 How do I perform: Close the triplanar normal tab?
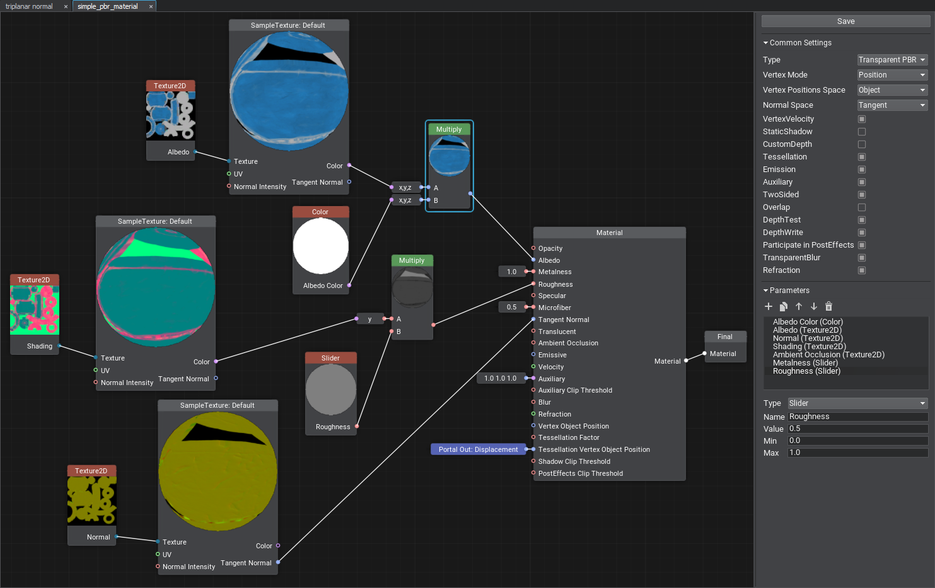click(66, 7)
